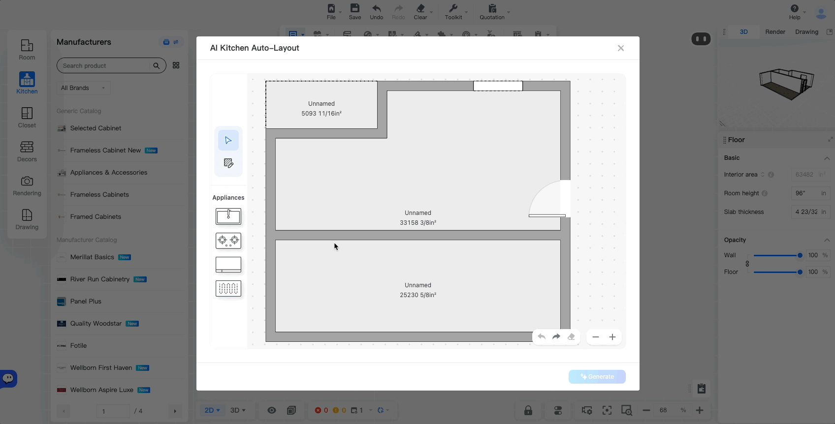This screenshot has height=424, width=835.
Task: Pick the cooktop stove appliance icon
Action: click(228, 241)
